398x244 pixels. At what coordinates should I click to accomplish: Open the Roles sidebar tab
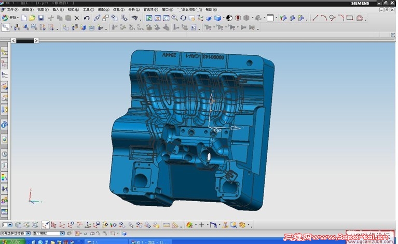[x=4, y=201]
